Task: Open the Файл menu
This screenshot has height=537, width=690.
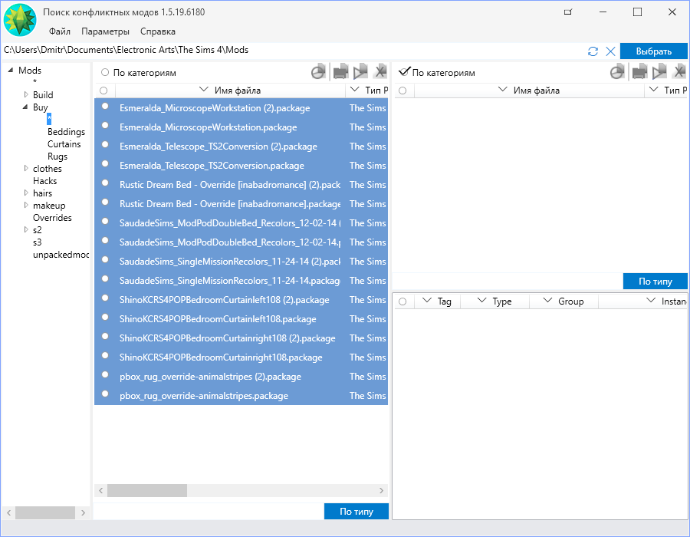Action: [59, 31]
